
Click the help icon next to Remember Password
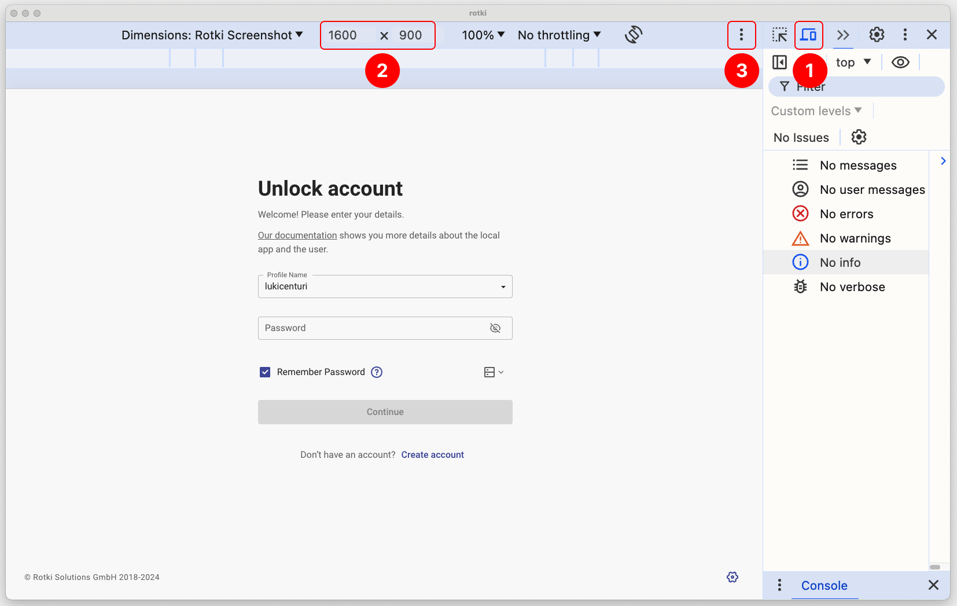pyautogui.click(x=377, y=372)
